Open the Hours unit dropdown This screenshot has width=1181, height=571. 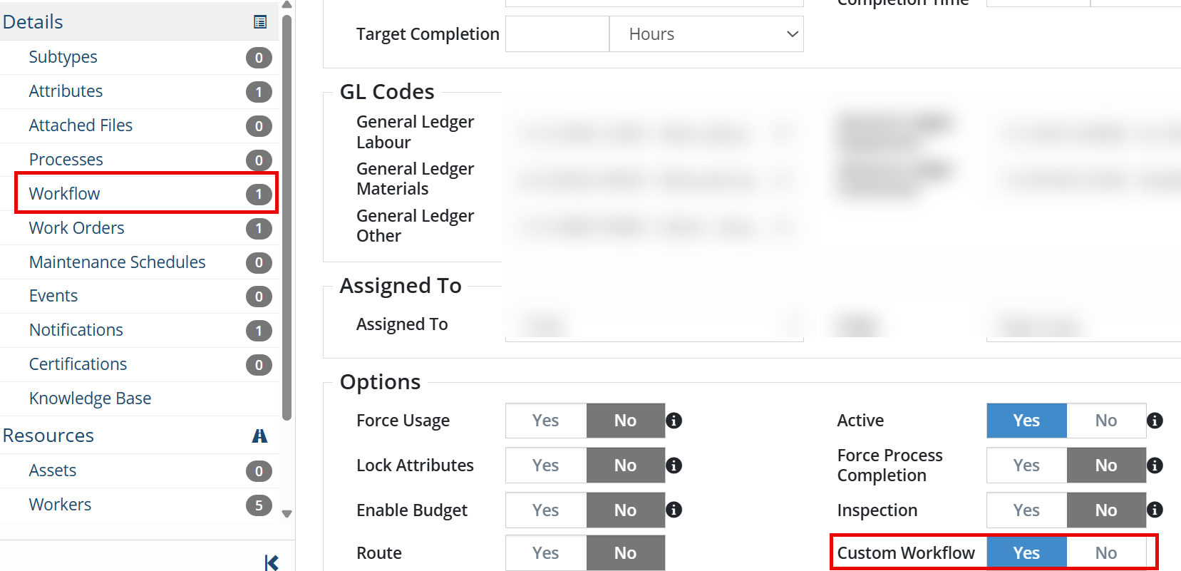(706, 34)
